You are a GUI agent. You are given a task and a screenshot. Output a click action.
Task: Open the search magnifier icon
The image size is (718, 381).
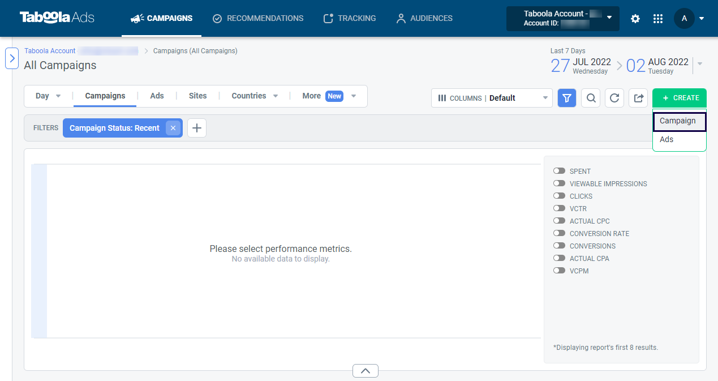click(591, 98)
